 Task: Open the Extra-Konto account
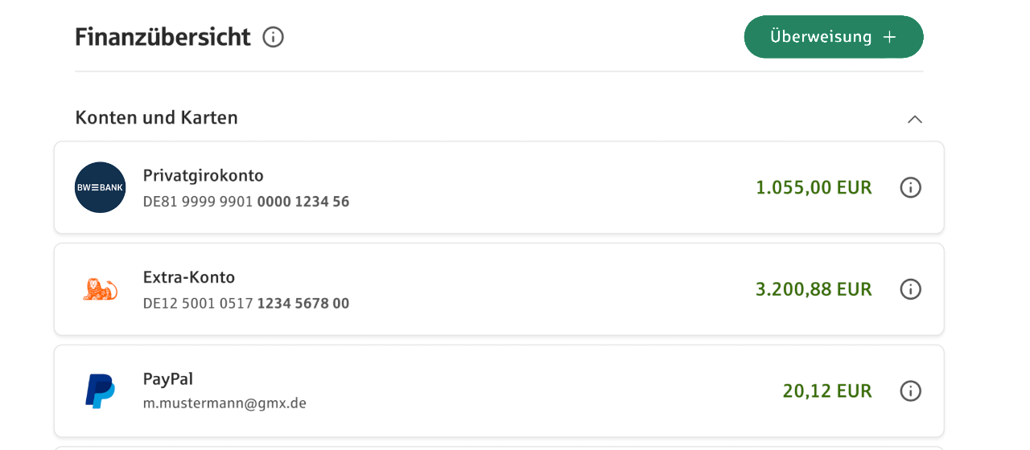pyautogui.click(x=189, y=277)
